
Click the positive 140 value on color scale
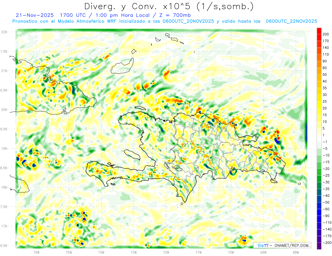click(325, 48)
